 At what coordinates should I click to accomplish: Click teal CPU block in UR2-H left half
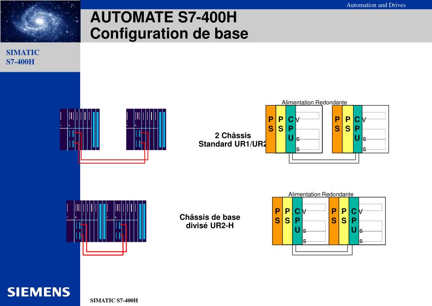point(297,221)
